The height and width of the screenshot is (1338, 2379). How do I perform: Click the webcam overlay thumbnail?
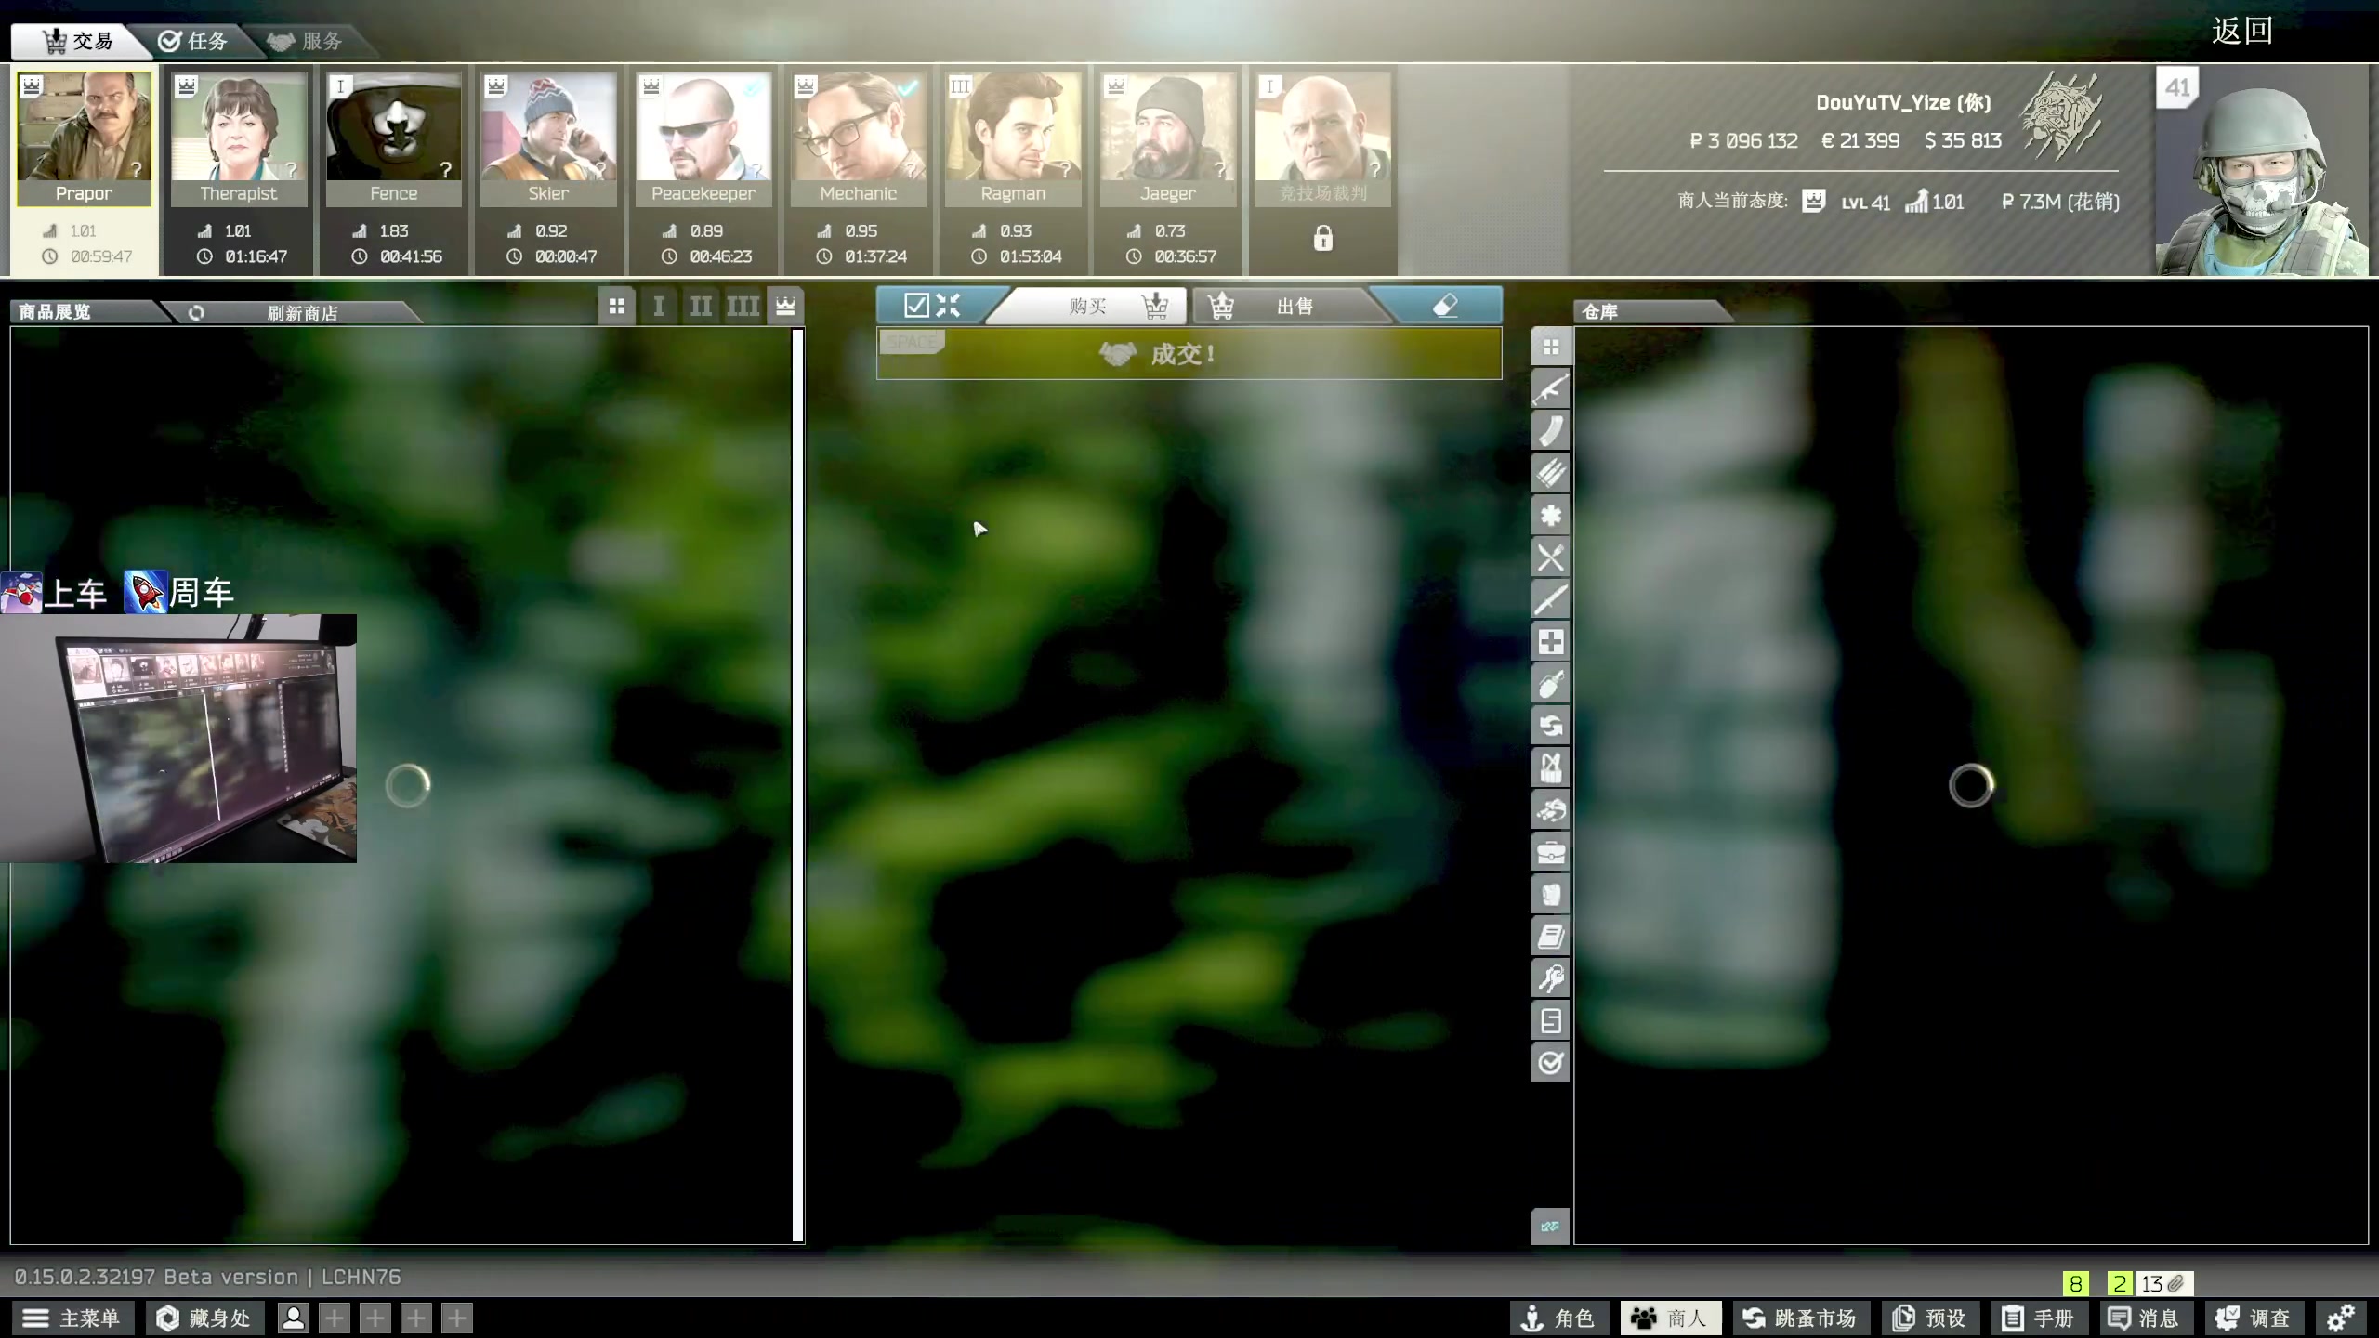(x=178, y=738)
